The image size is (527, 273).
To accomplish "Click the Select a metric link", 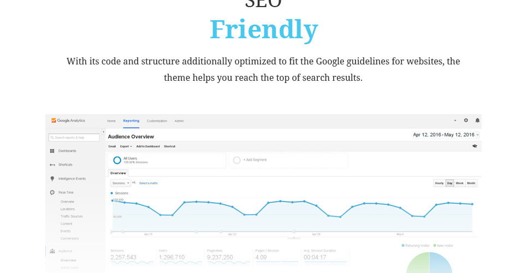I will click(x=149, y=183).
